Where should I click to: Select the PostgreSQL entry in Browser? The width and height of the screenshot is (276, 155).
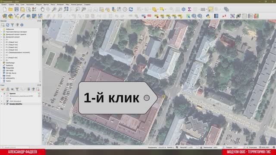click(x=10, y=68)
